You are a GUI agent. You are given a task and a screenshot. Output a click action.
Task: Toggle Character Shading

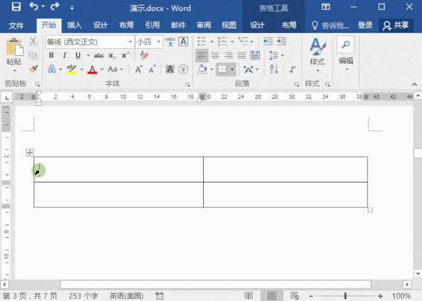click(x=170, y=69)
